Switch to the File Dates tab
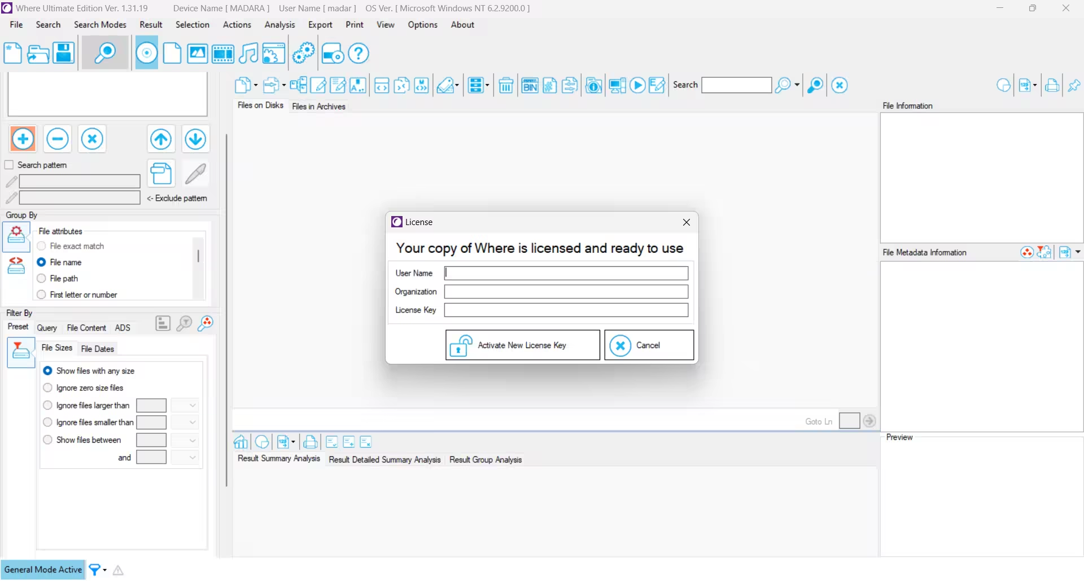 click(x=98, y=349)
